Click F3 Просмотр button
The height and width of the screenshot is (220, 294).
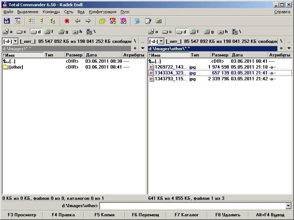22,215
